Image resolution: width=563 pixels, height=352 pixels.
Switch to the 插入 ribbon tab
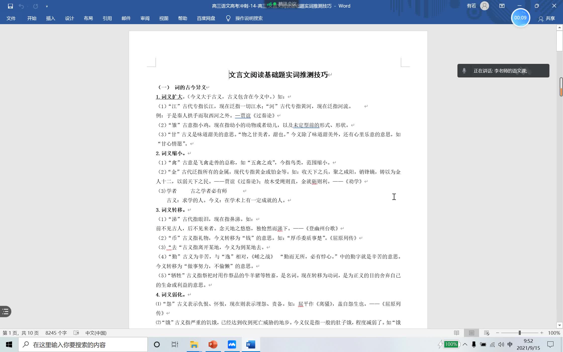[51, 18]
